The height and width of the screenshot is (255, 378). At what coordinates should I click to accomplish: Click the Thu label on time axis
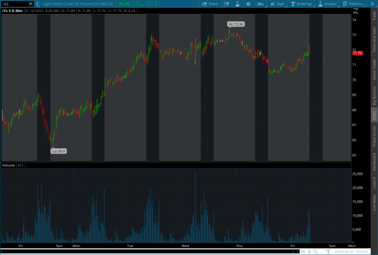coord(240,246)
